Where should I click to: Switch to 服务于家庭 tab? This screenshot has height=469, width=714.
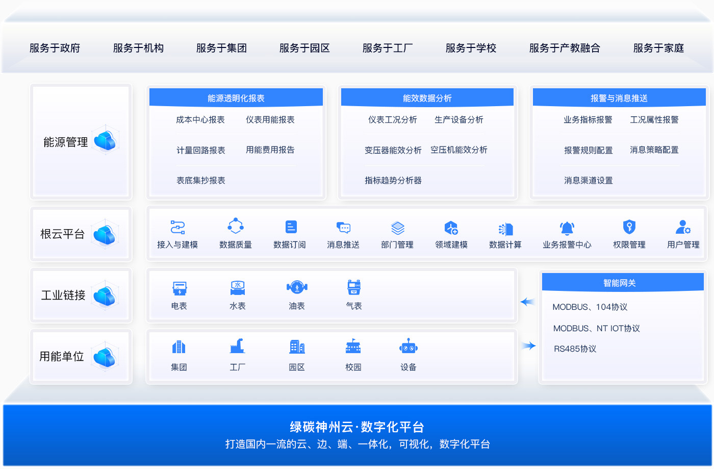[x=658, y=48]
